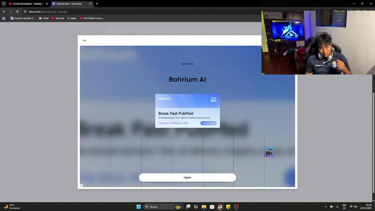Open Task View from taskbar
The width and height of the screenshot is (375, 211).
click(188, 207)
